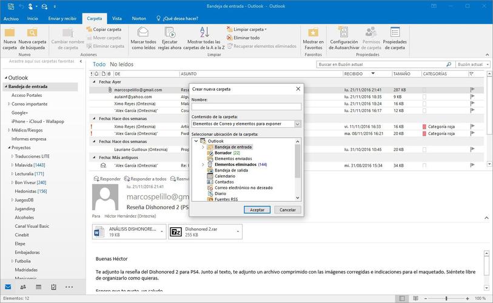Expand Elementos eliminados in dialog tree
This screenshot has width=493, height=303.
click(x=203, y=164)
